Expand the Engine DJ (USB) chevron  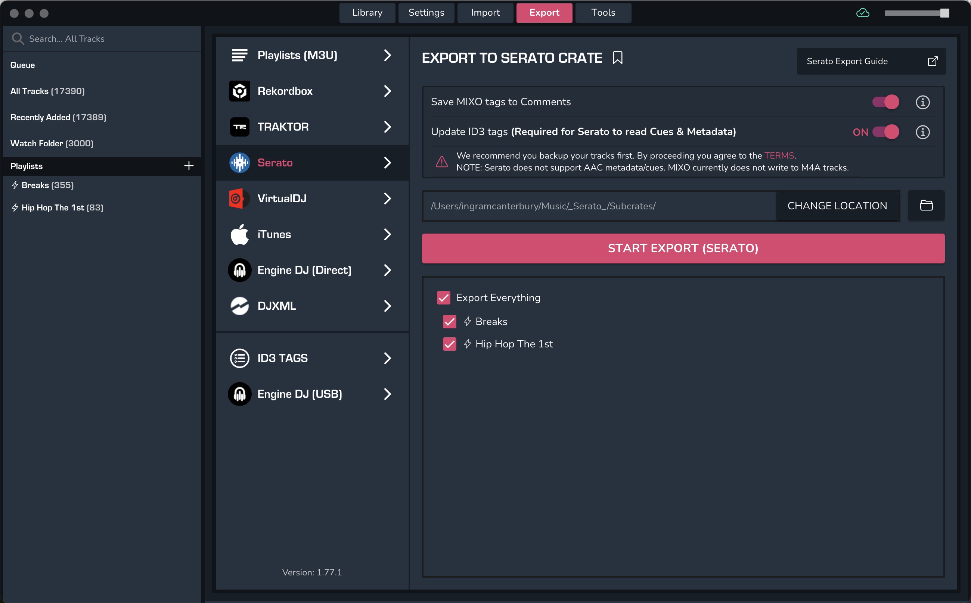387,394
